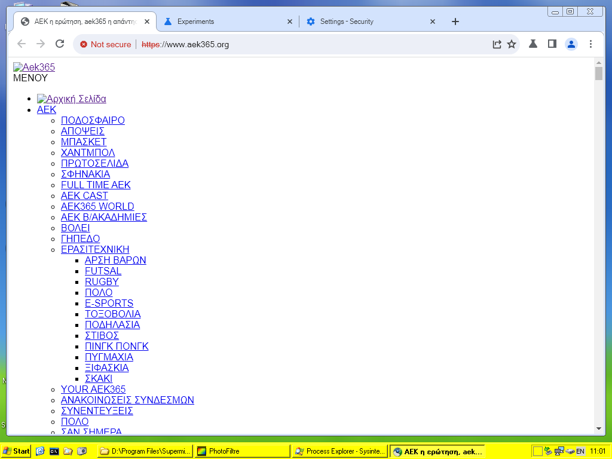The image size is (612, 459).
Task: Close the aek365 tab
Action: (x=147, y=22)
